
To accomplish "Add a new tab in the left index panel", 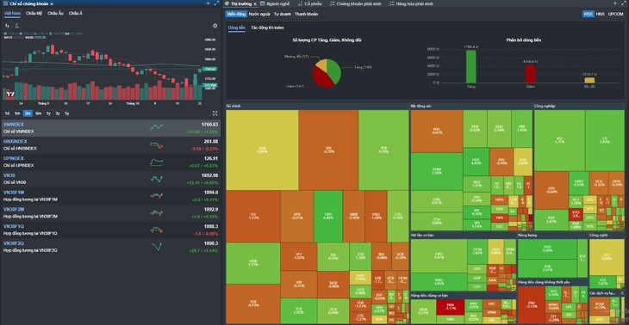I will pyautogui.click(x=209, y=3).
